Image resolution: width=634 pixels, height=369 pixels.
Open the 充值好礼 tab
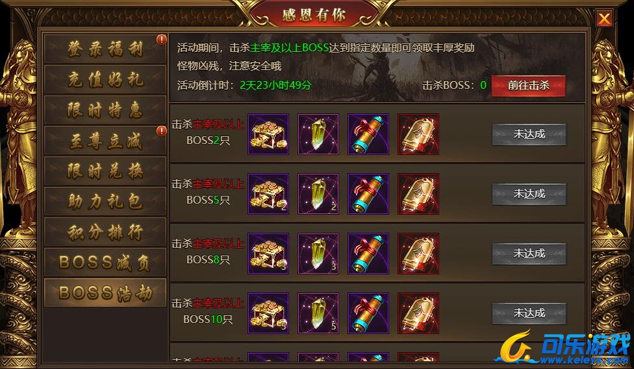105,80
